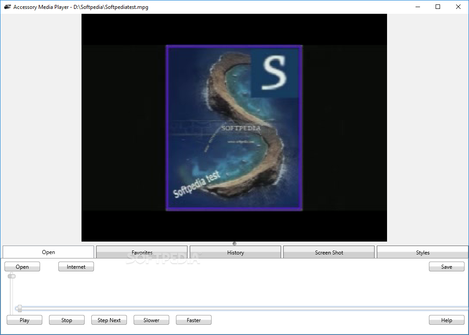Increase playback speed with Faster
Viewport: 469px width, 335px height.
coord(194,320)
